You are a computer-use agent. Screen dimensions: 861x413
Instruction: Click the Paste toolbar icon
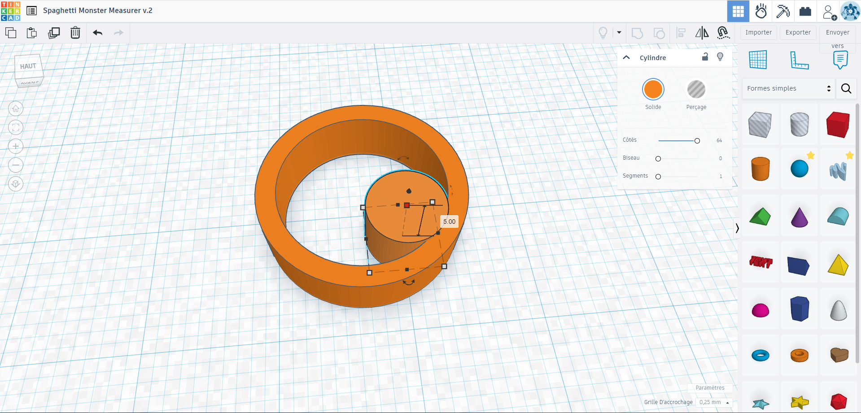click(32, 33)
